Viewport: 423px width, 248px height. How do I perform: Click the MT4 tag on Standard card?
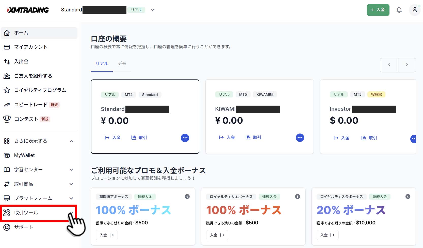pos(128,95)
